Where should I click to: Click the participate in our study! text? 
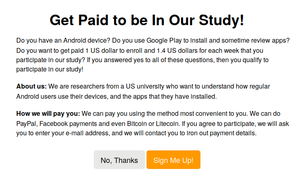tap(50, 69)
